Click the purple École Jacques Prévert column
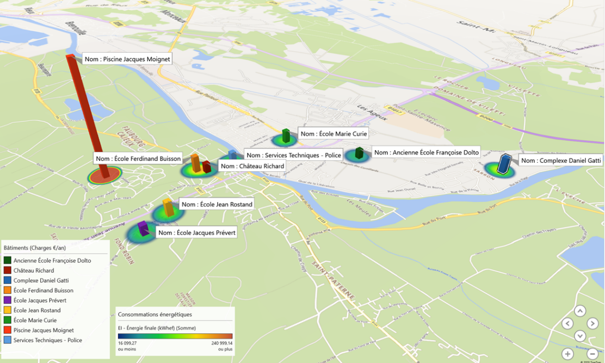This screenshot has height=363, width=605. pos(143,229)
